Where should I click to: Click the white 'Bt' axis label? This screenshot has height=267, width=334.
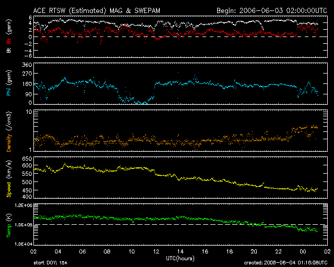[9, 50]
